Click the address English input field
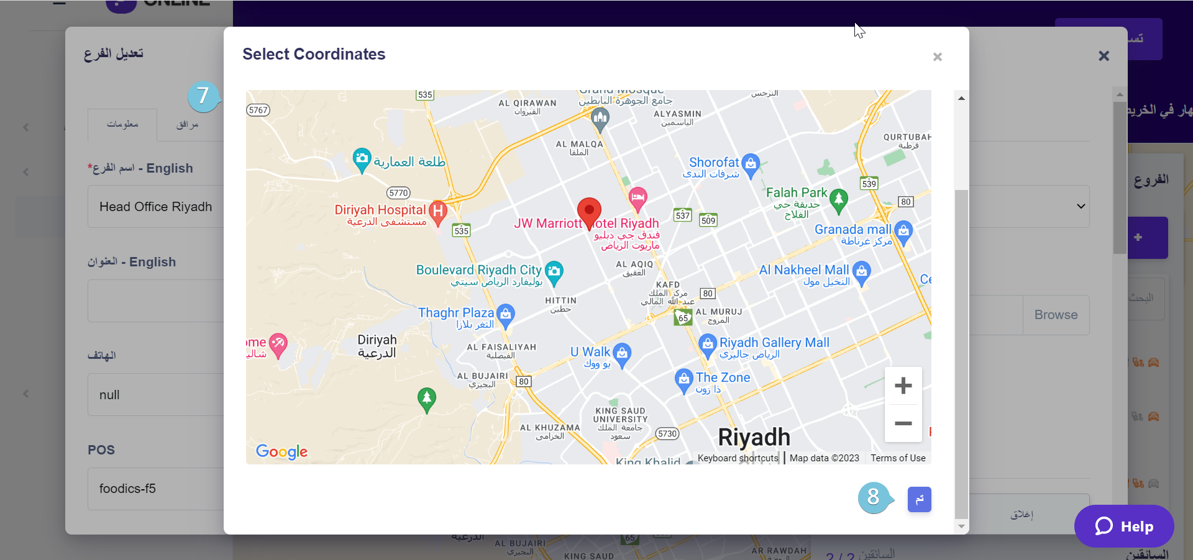1193x560 pixels. pyautogui.click(x=156, y=301)
